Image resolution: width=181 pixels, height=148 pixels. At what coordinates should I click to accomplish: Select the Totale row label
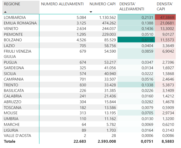click(10, 141)
